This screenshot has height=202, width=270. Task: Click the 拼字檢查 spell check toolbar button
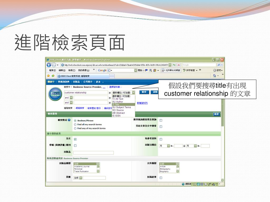pos(190,70)
